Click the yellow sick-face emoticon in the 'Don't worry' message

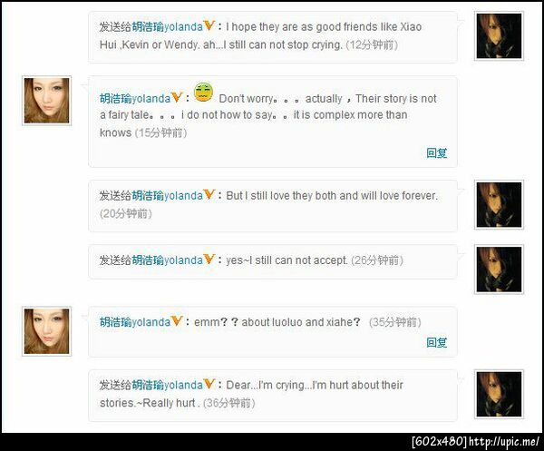[x=203, y=92]
